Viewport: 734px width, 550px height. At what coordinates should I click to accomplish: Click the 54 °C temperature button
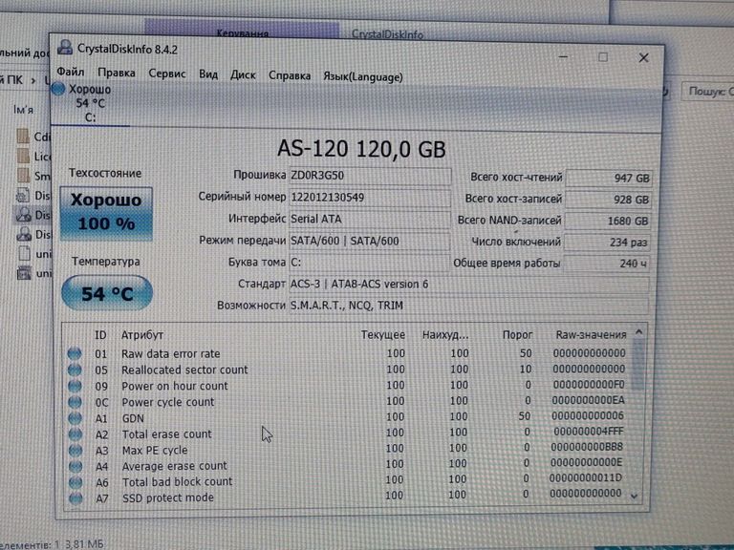(x=107, y=293)
